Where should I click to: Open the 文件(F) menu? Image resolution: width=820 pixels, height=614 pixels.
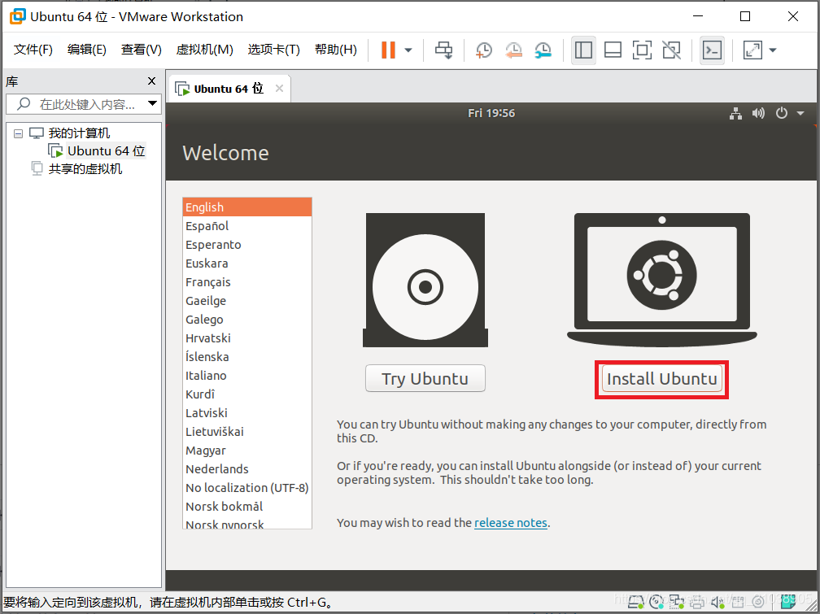(33, 50)
